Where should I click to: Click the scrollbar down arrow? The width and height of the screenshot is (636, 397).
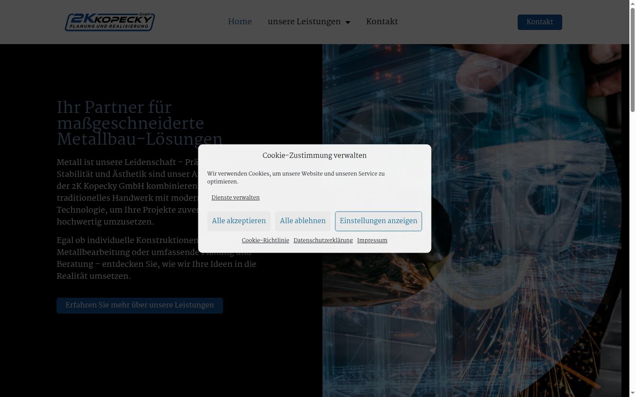pos(632,393)
